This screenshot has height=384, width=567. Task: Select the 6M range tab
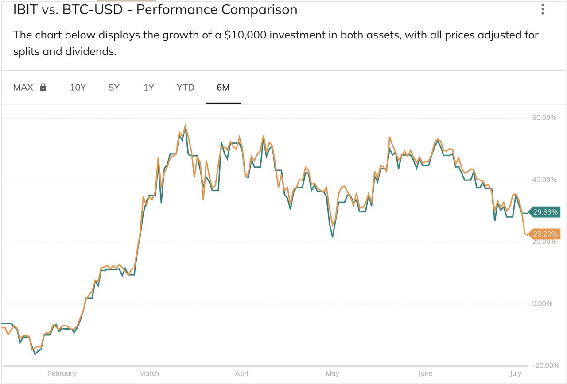(x=223, y=87)
